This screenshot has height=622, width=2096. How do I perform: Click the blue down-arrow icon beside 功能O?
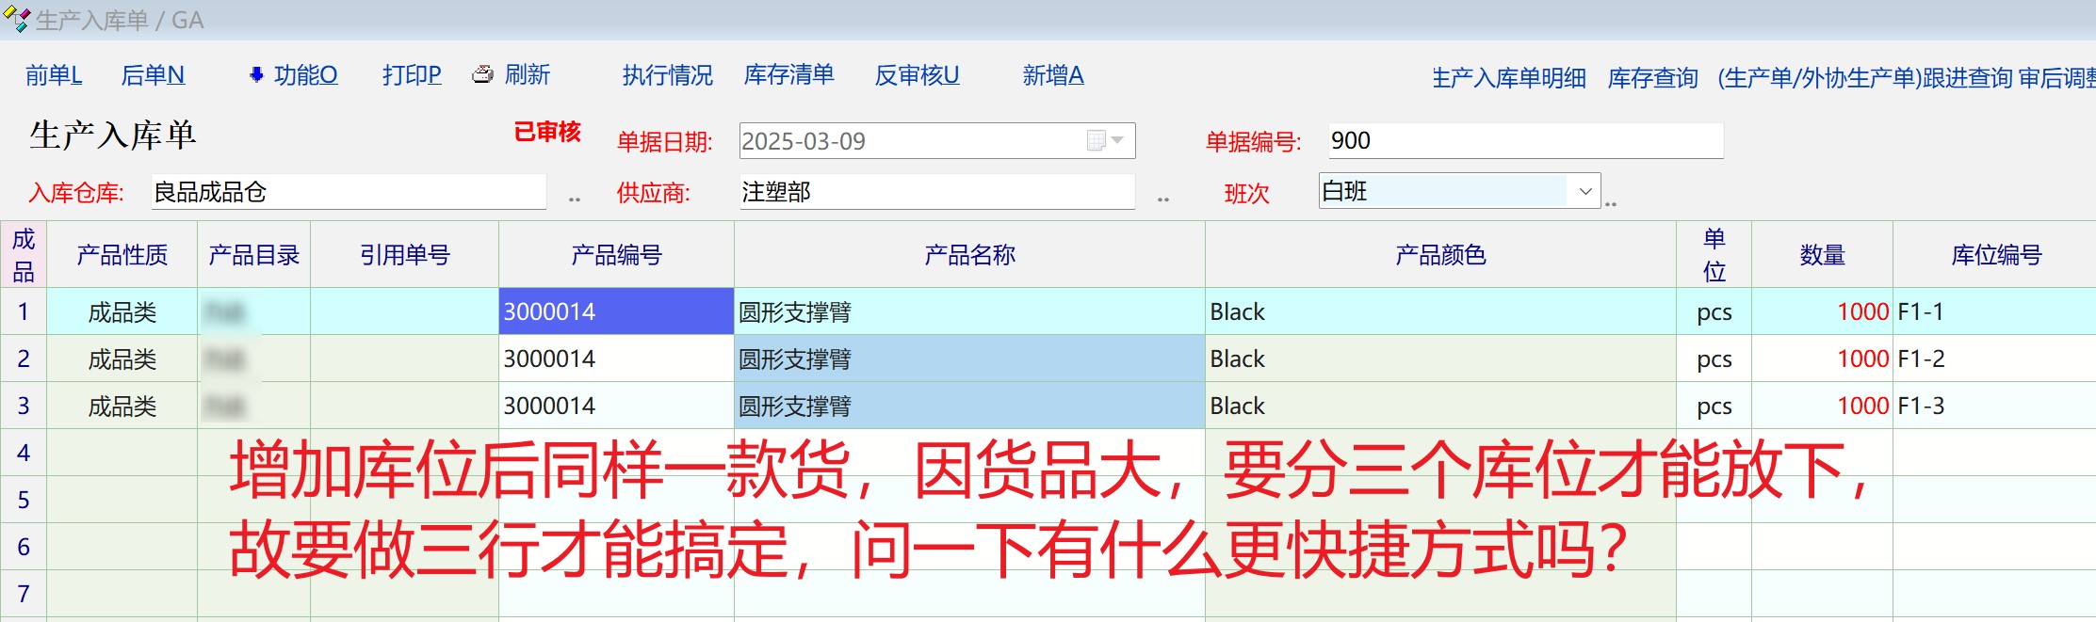point(256,75)
